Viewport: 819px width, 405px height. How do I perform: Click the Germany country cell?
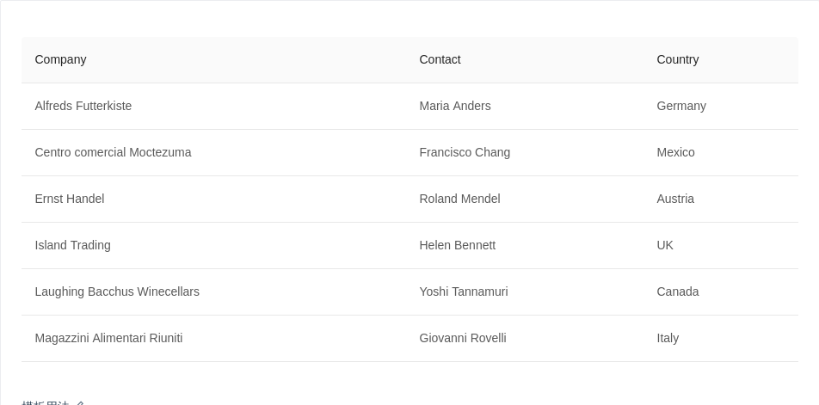click(680, 106)
